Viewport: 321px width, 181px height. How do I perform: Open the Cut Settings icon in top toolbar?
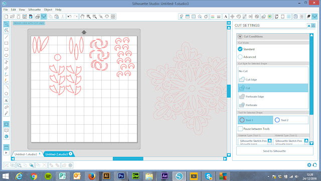coord(314,17)
